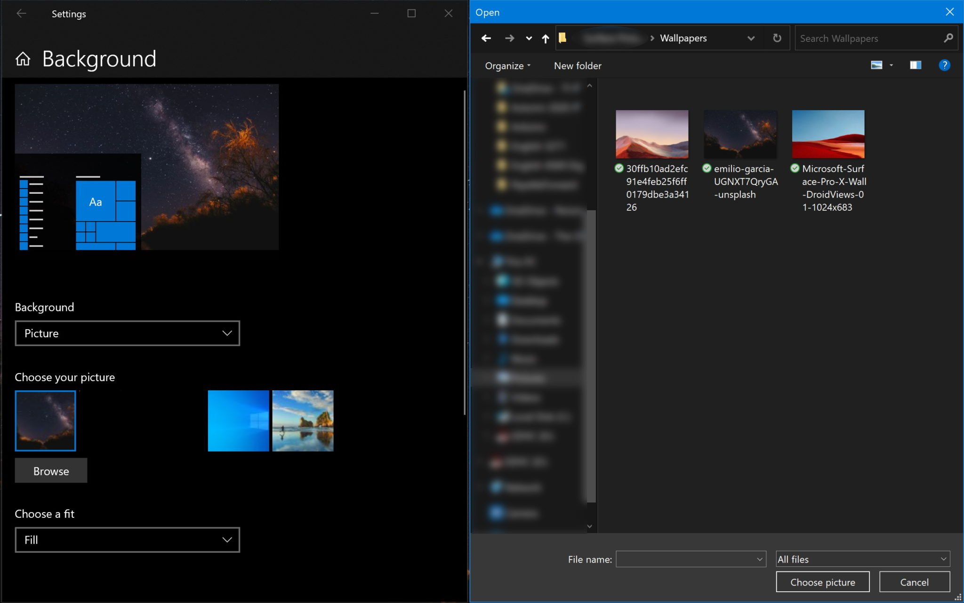
Task: Click the Browse button for wallpaper
Action: point(51,470)
